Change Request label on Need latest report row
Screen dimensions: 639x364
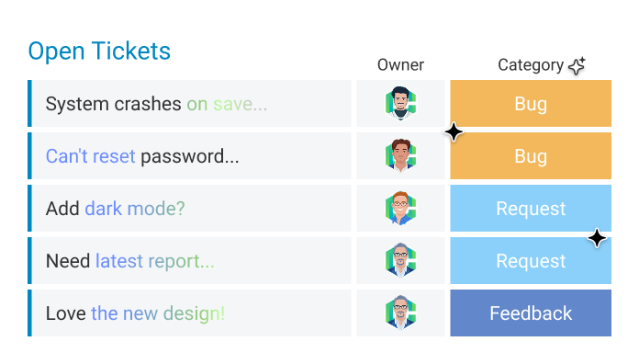coord(531,261)
